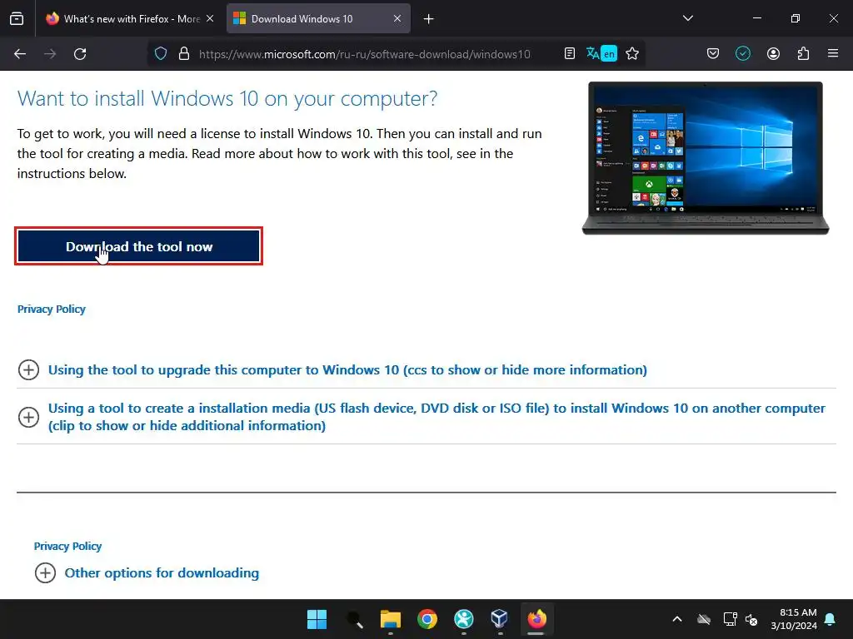Click the Windows 10 laptop image
Image resolution: width=853 pixels, height=639 pixels.
pyautogui.click(x=705, y=158)
